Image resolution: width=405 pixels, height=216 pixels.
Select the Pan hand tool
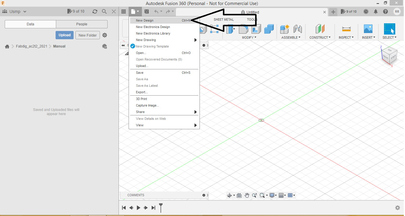click(247, 195)
